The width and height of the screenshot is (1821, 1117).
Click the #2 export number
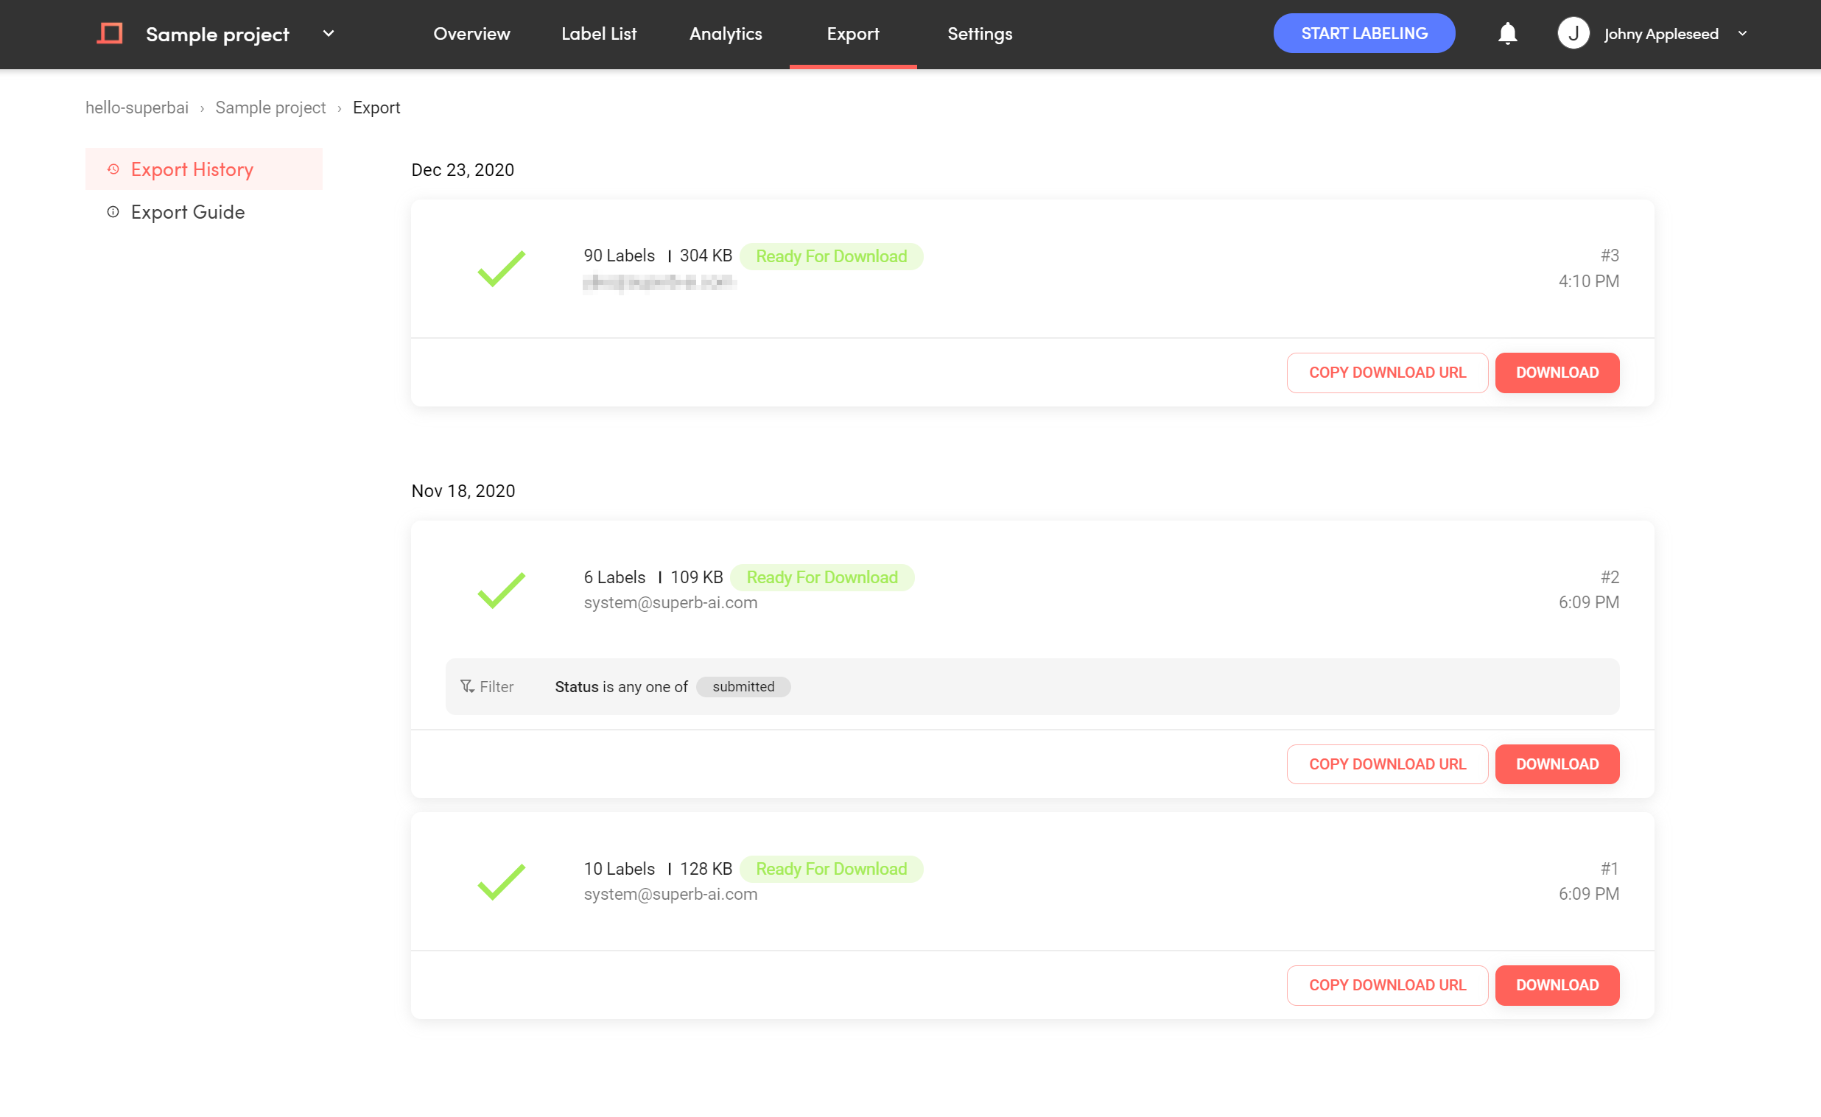(1610, 577)
